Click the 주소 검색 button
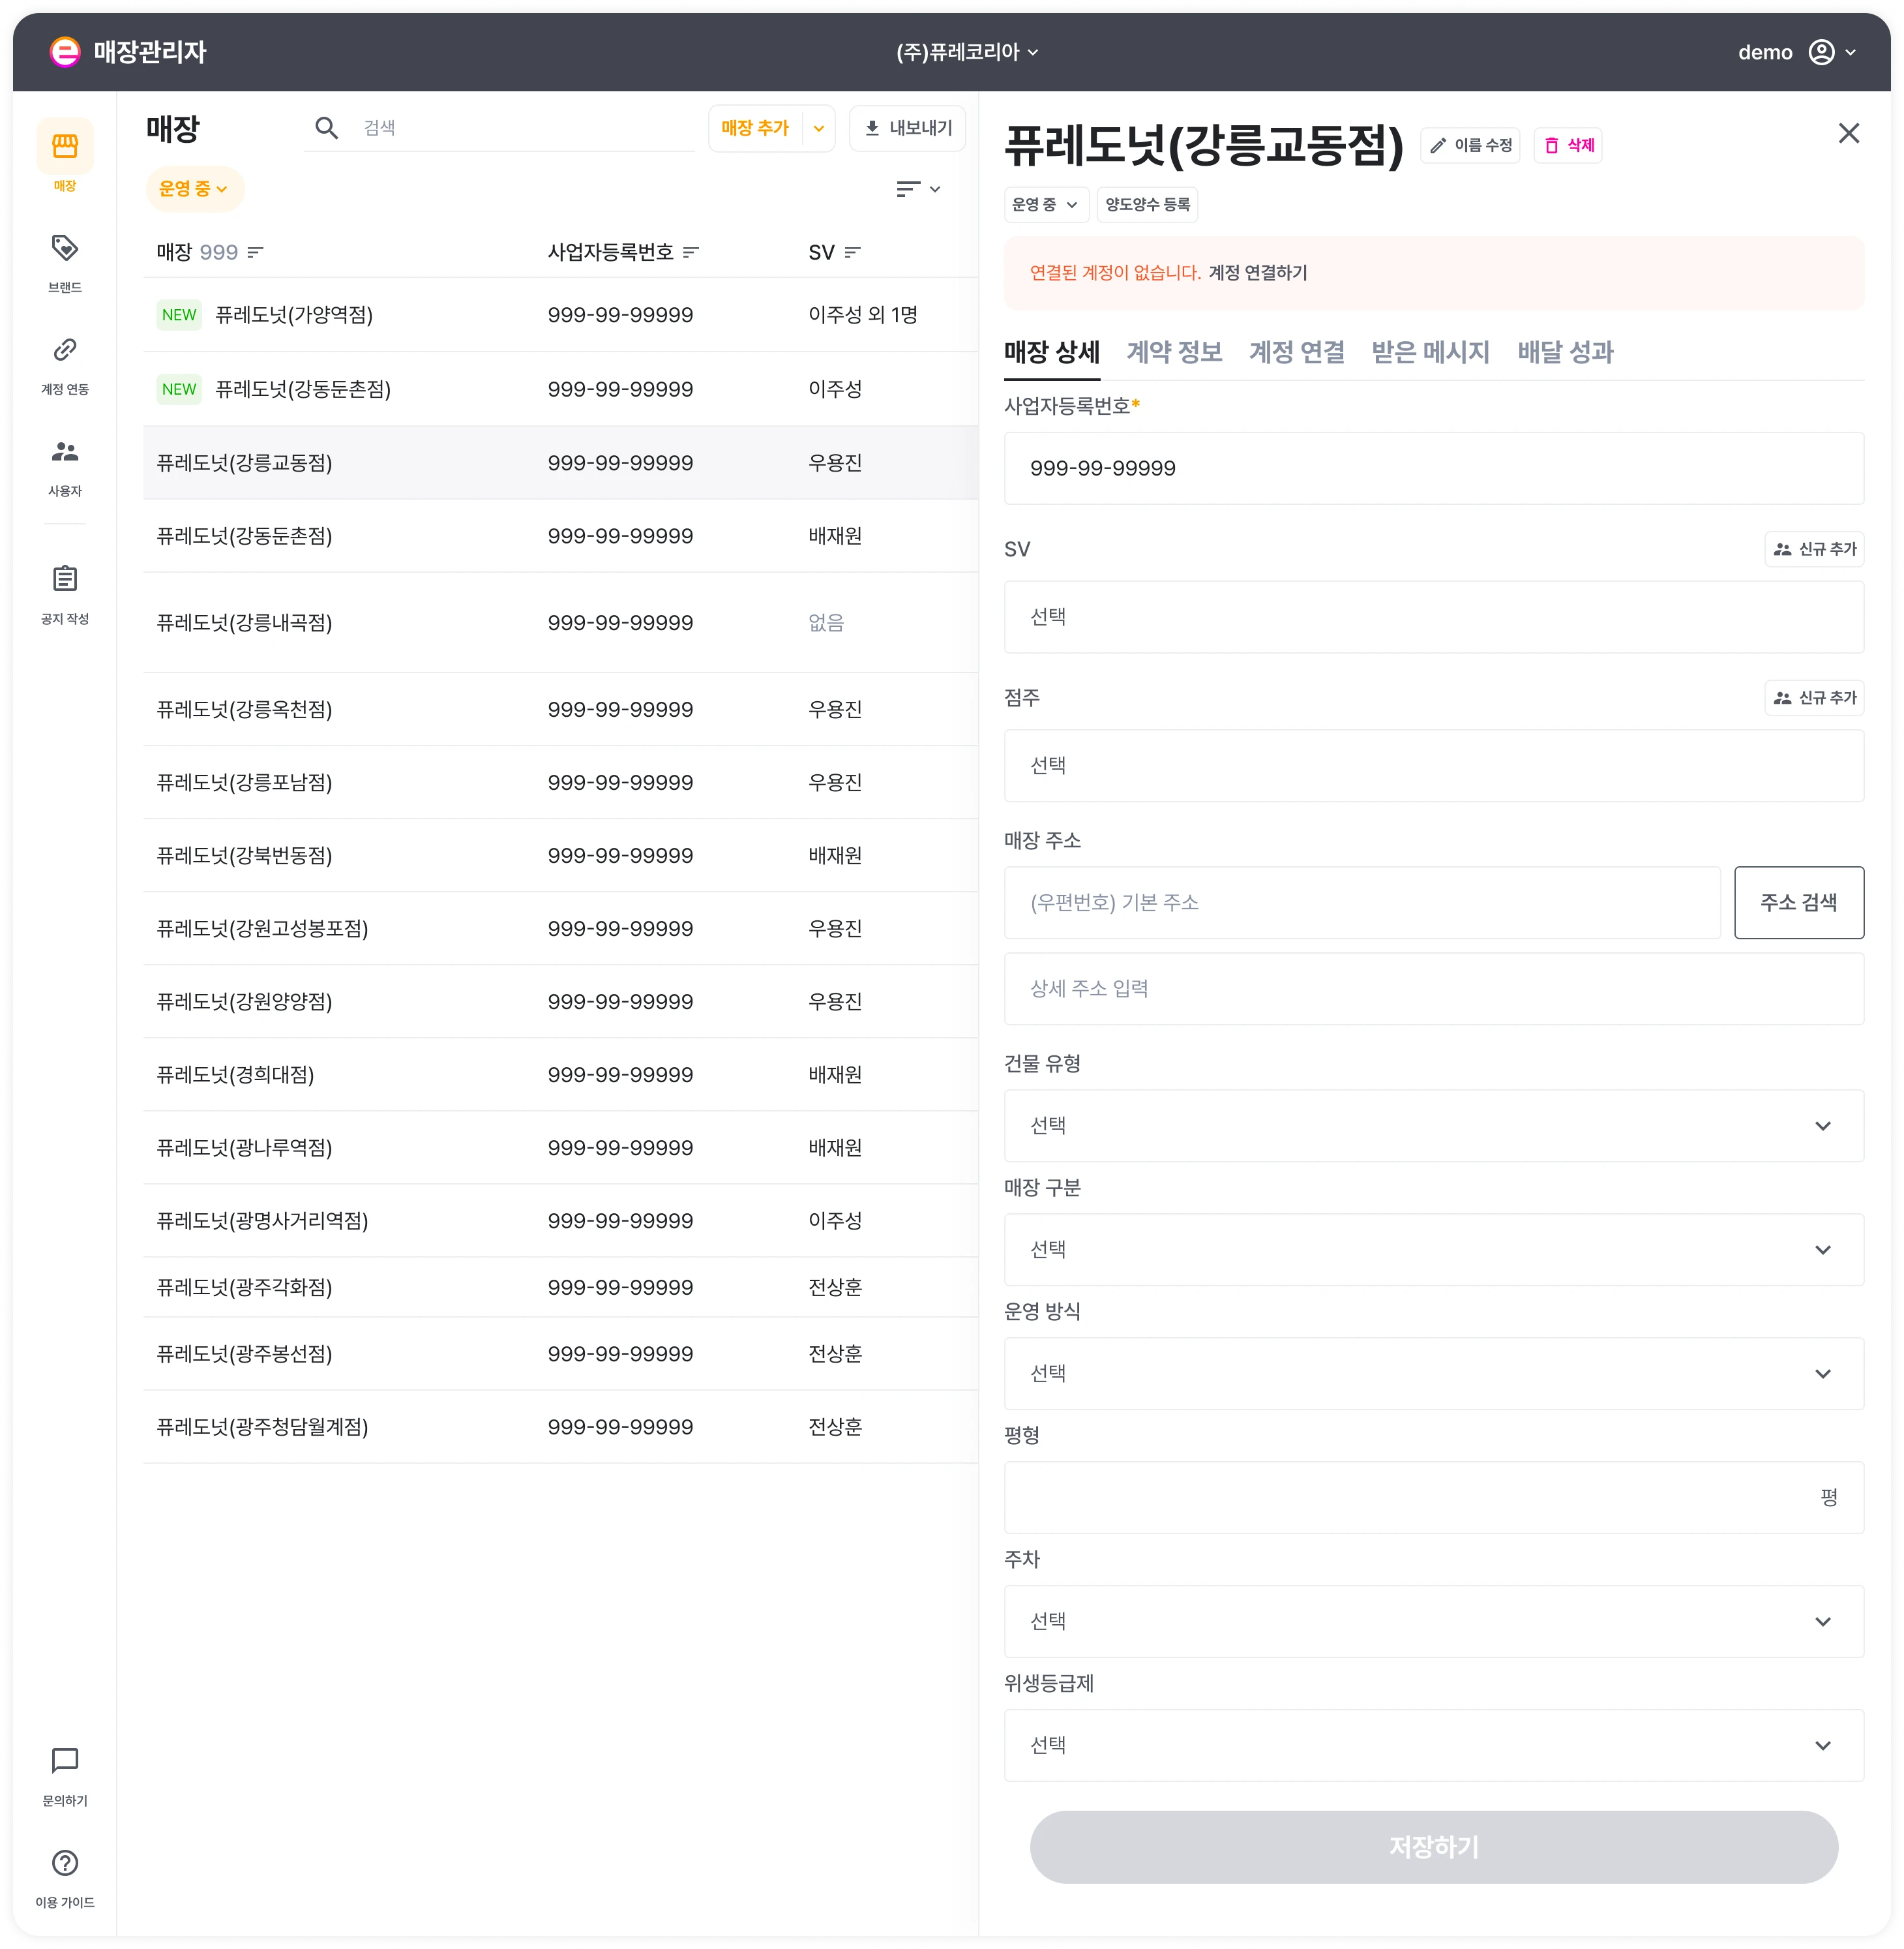Screen dimensions: 1904x1949 (1799, 903)
